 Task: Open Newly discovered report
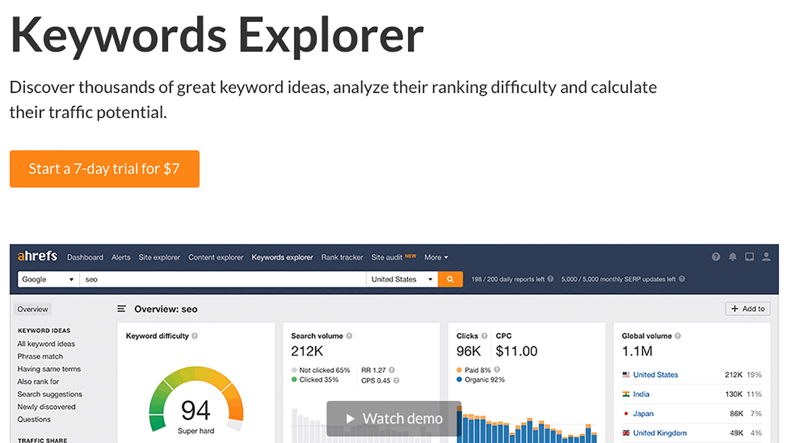coord(46,407)
